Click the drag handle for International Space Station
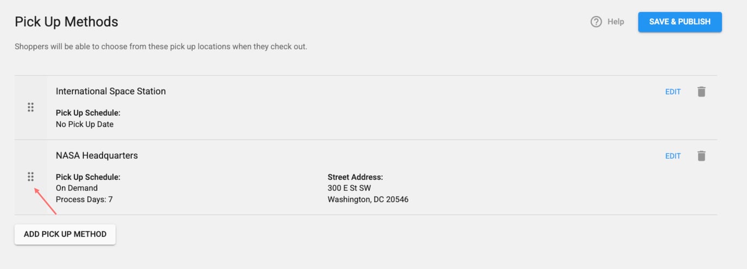The image size is (747, 269). (x=30, y=107)
